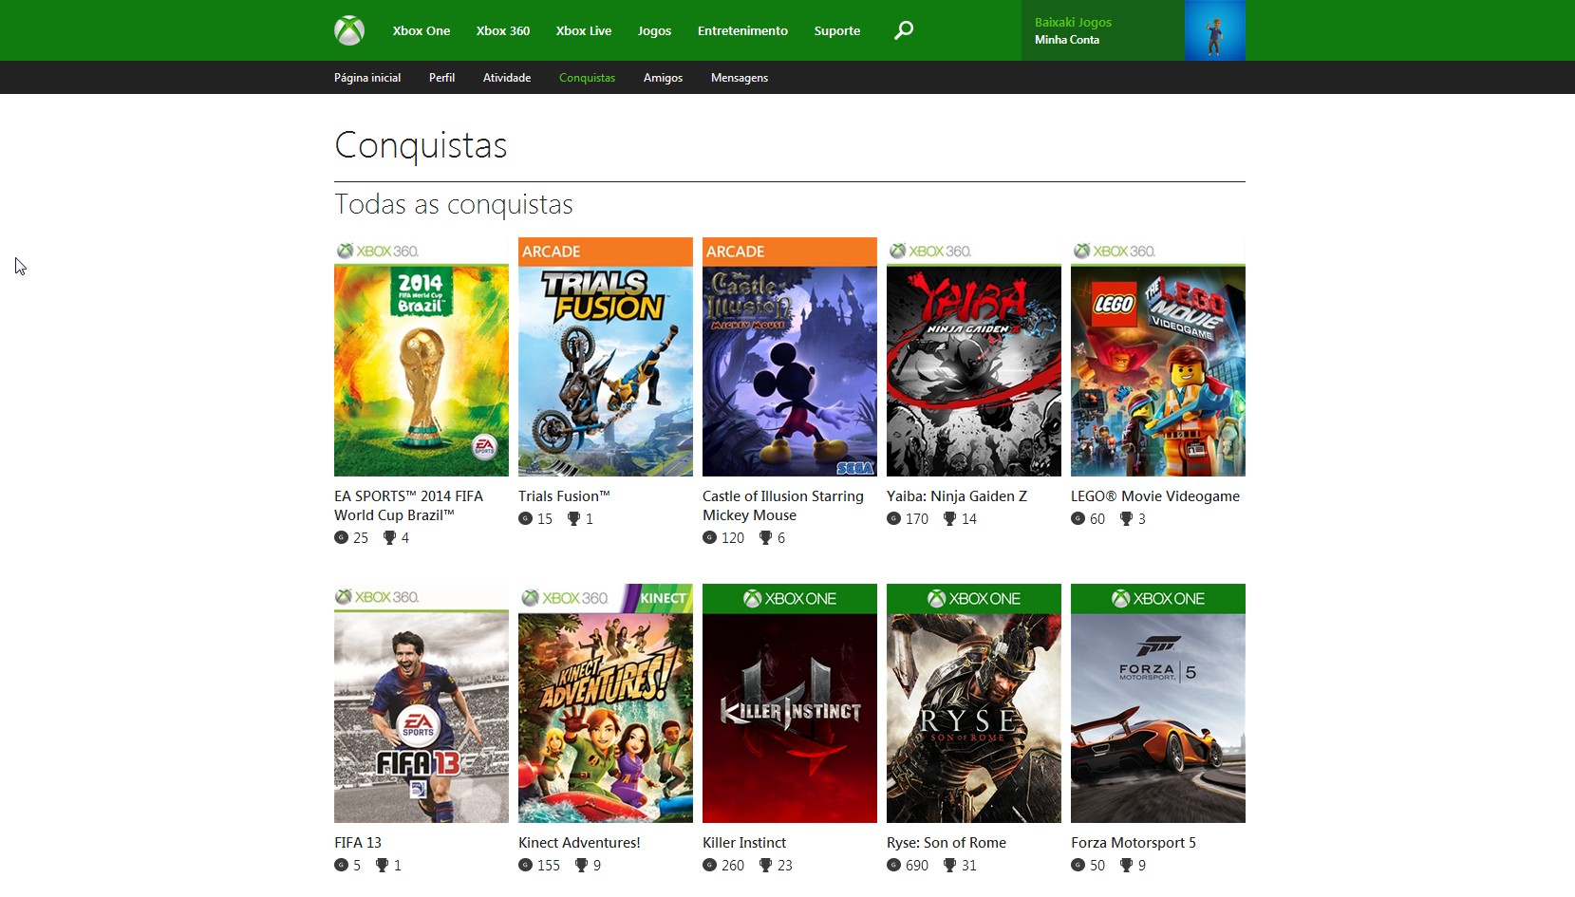The height and width of the screenshot is (897, 1575).
Task: Click the FIFA 13 cover art
Action: point(422,703)
